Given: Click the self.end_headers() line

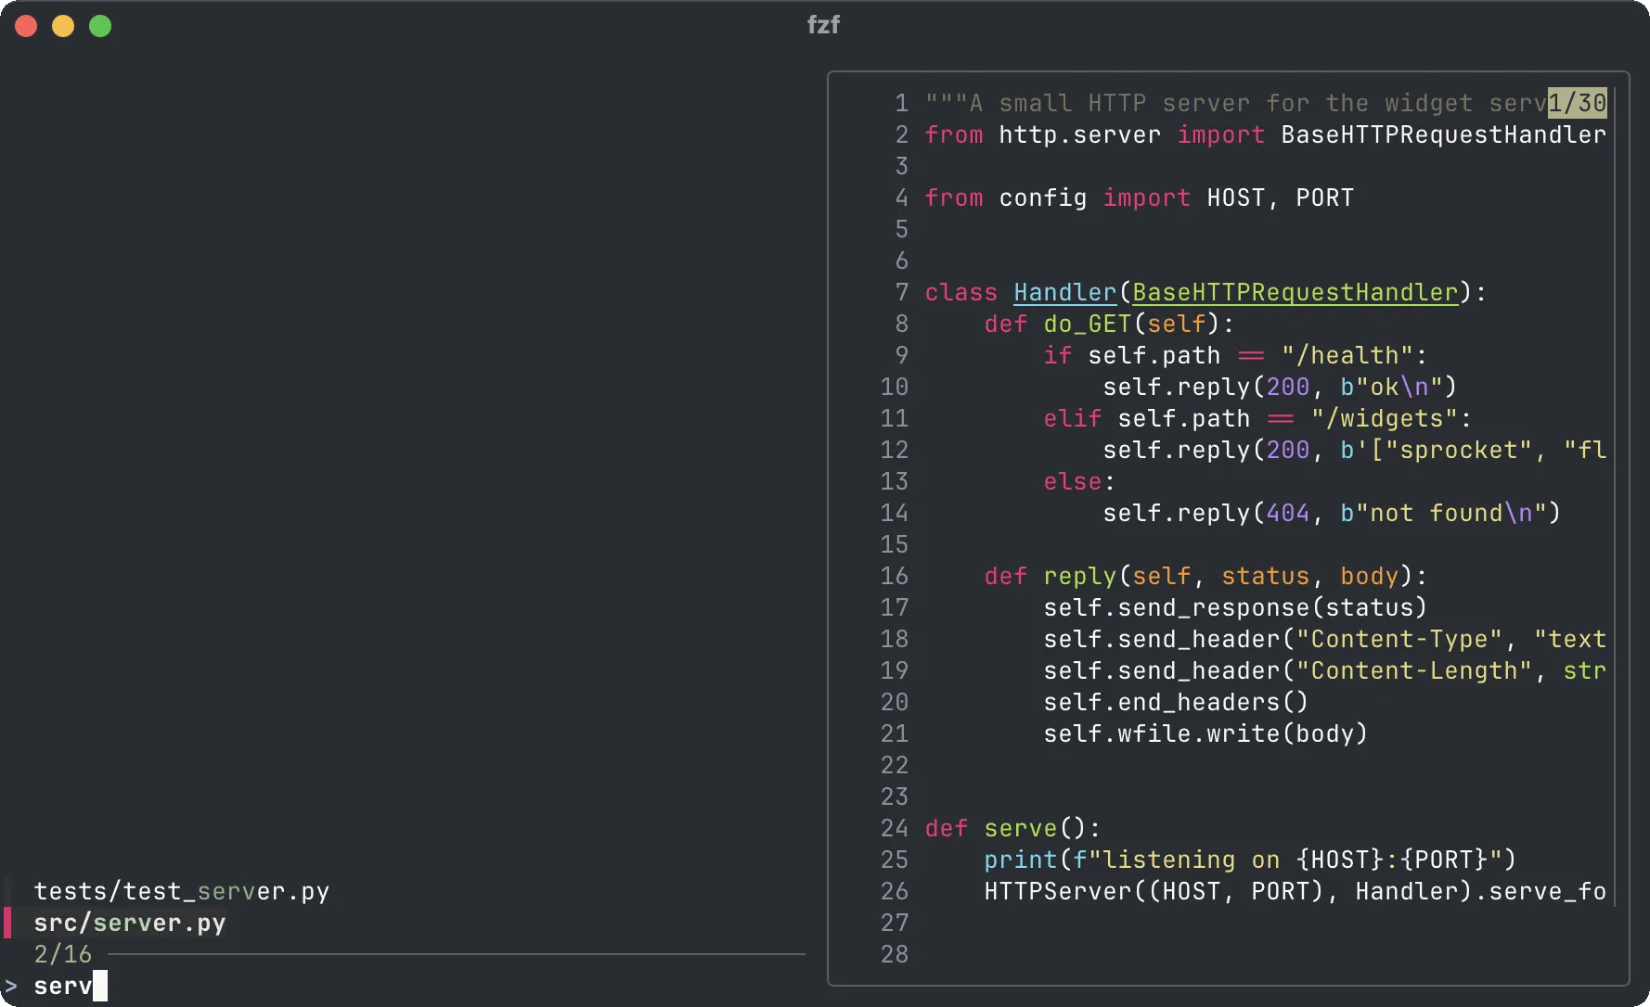Looking at the screenshot, I should (x=1176, y=702).
